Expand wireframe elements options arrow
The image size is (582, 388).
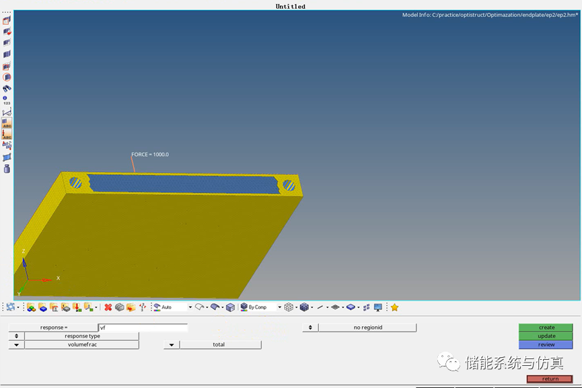[296, 307]
